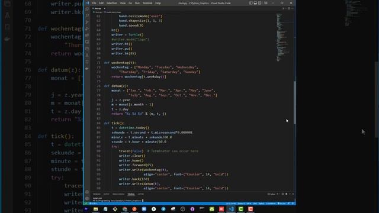Open the Terminal menu

click(147, 3)
